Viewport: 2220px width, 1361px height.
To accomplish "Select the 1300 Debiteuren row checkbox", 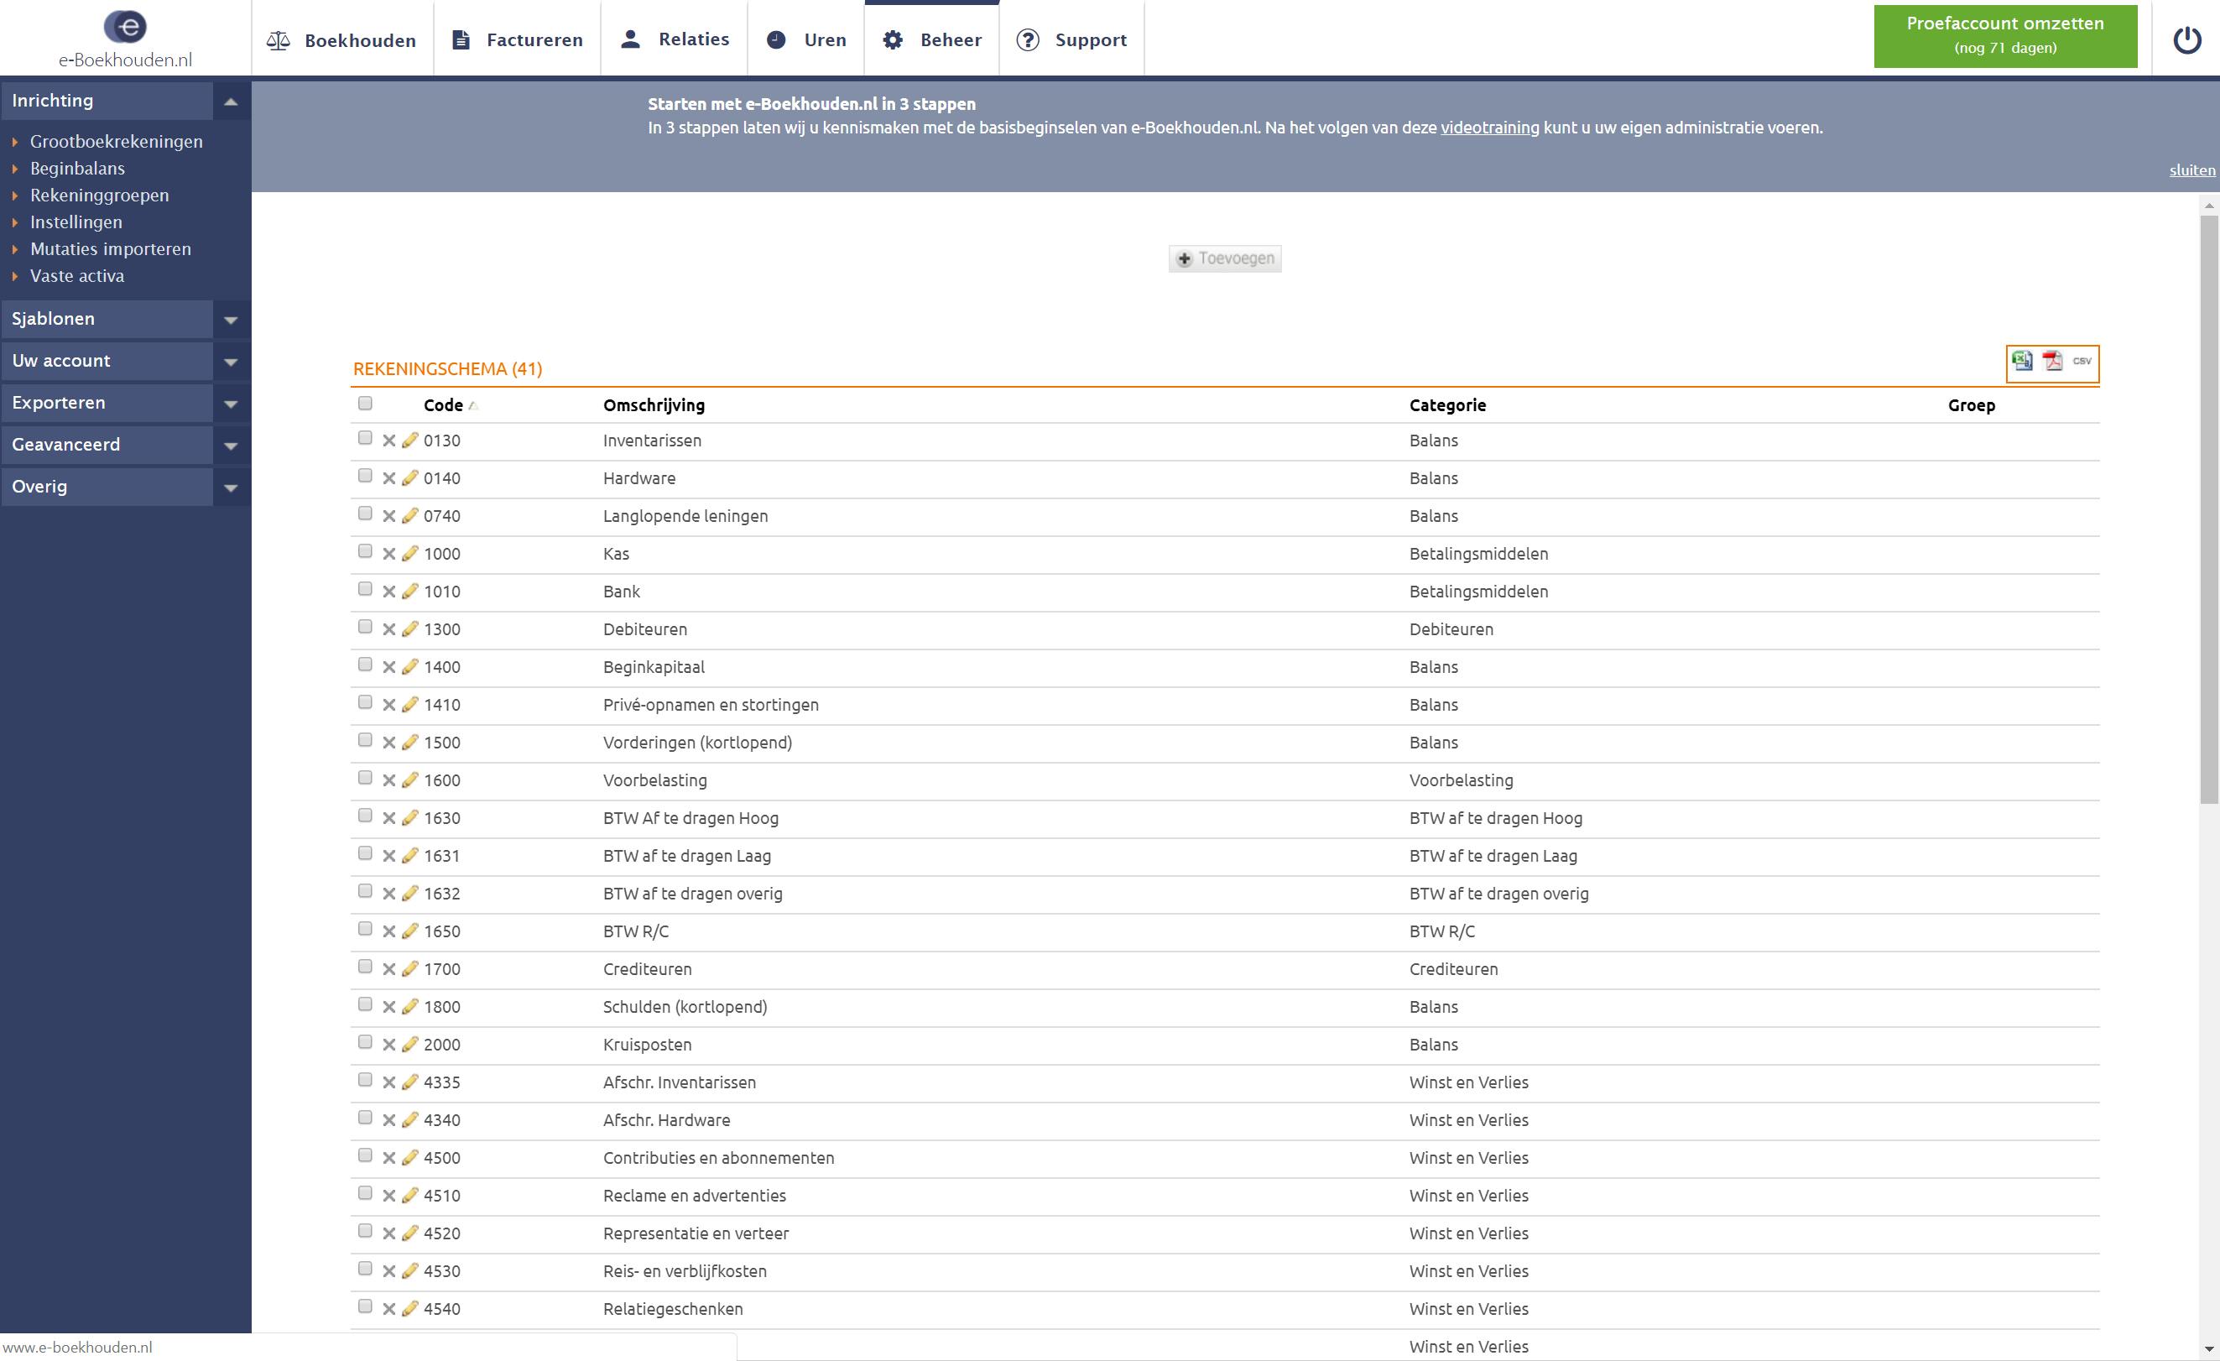I will 365,627.
